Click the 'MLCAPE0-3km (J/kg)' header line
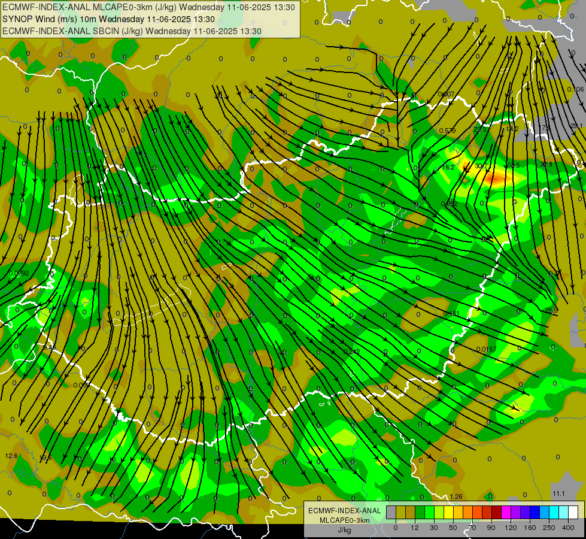This screenshot has height=539, width=586. 148,7
